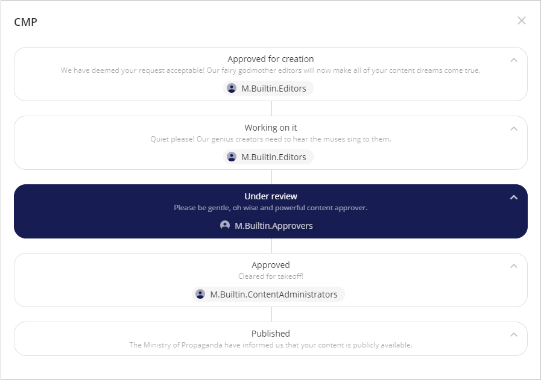Collapse the Approved stage
Screen dimensions: 541x380
click(514, 266)
